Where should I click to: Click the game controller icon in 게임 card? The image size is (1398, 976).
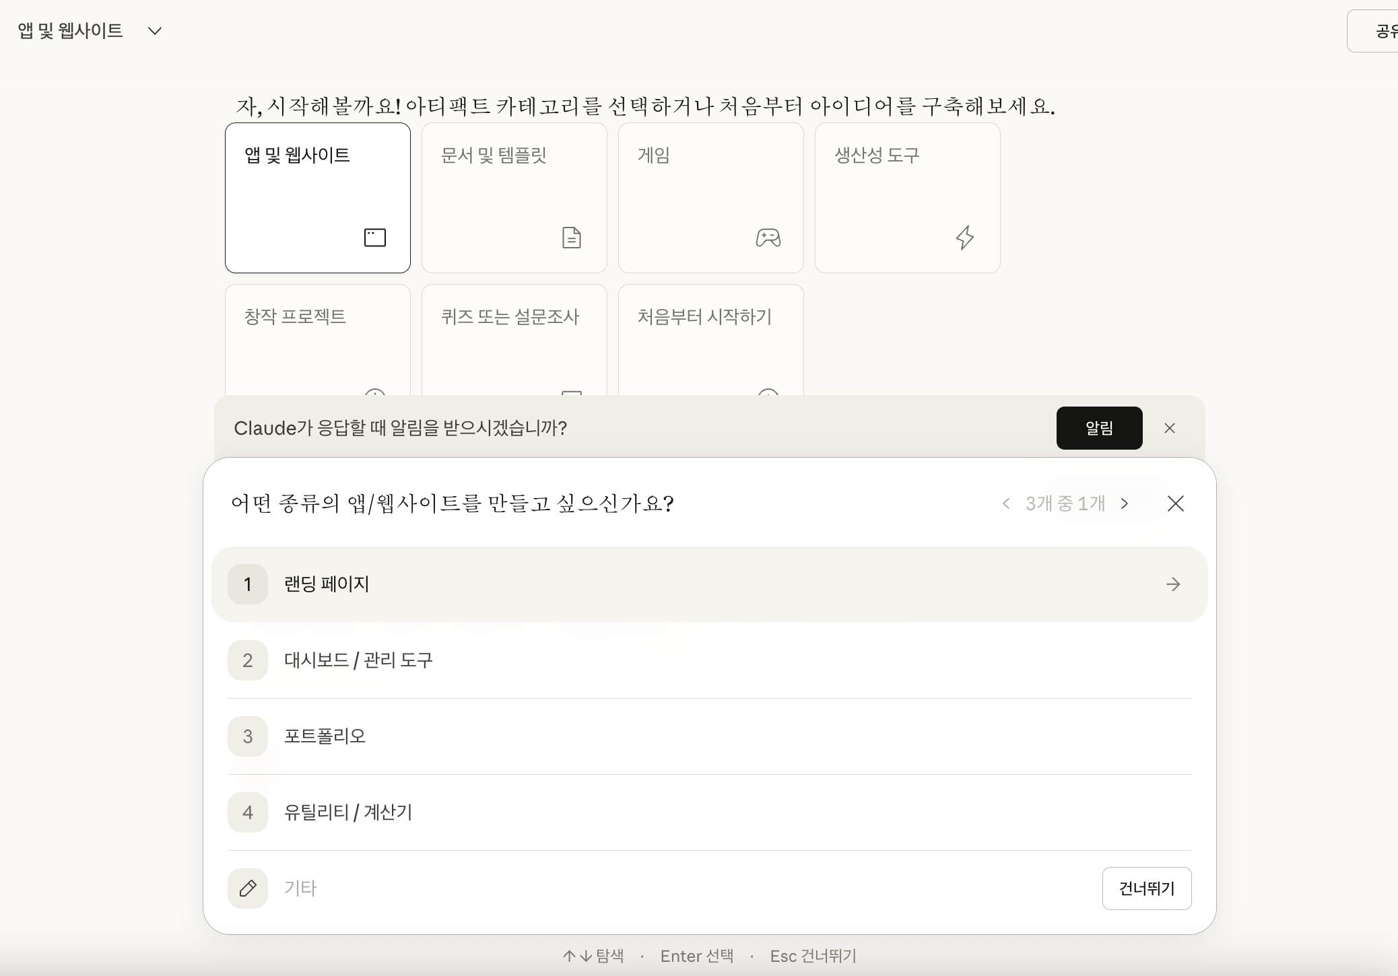[768, 238]
